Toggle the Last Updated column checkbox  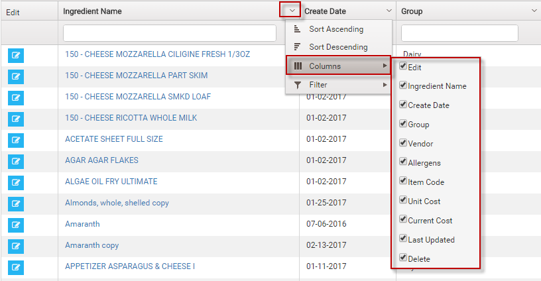(x=403, y=239)
